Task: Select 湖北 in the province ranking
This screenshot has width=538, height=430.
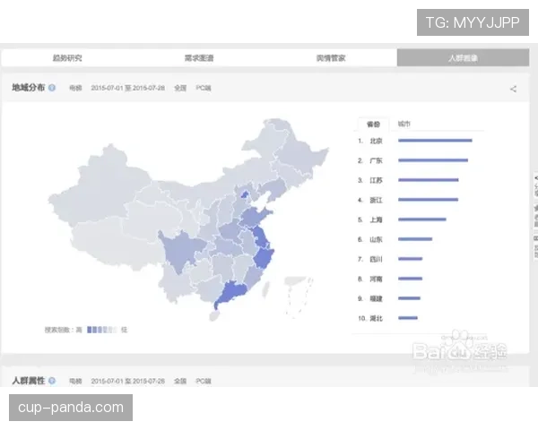Action: tap(376, 319)
